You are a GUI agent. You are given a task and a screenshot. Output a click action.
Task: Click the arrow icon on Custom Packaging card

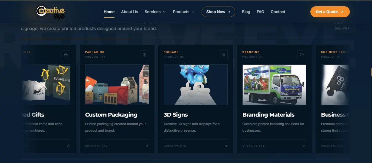[147, 146]
